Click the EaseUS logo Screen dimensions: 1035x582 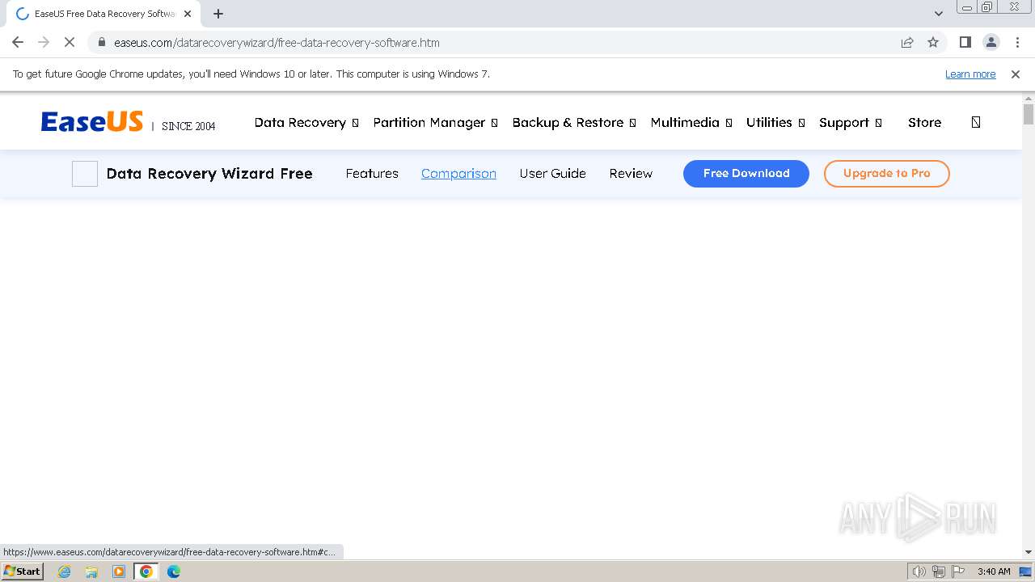(x=92, y=122)
